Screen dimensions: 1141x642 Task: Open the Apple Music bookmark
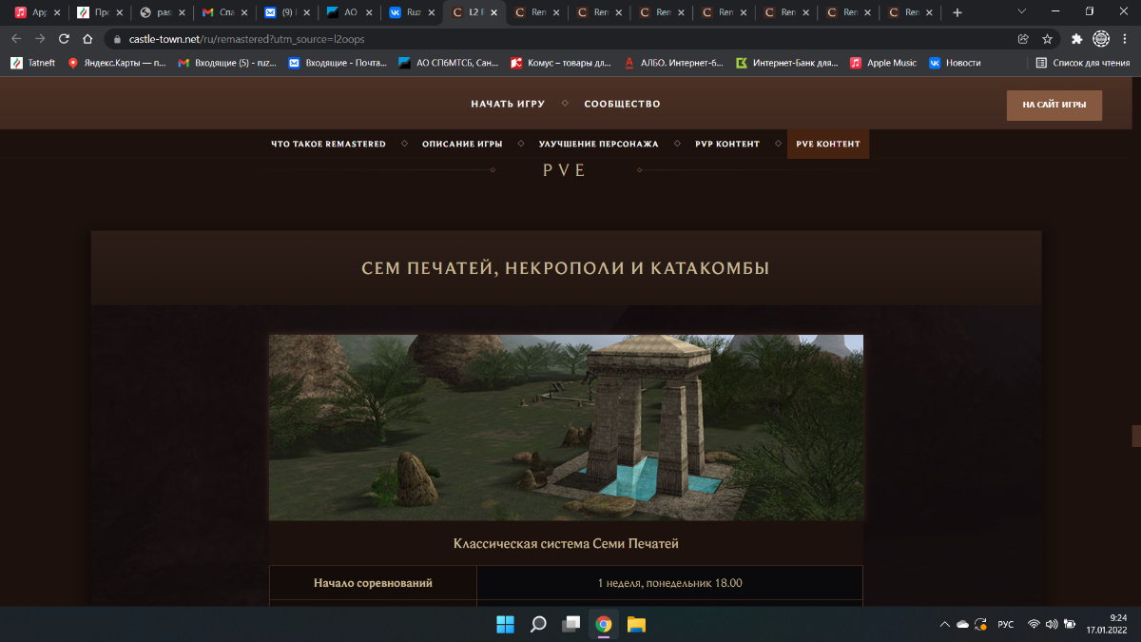(883, 63)
